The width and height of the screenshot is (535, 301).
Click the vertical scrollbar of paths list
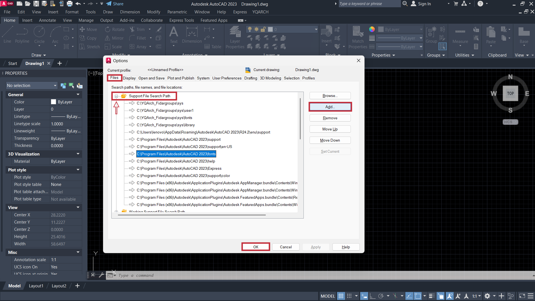point(300,119)
